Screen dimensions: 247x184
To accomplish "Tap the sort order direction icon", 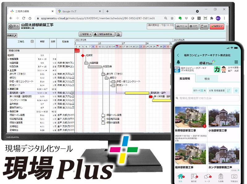I will (x=228, y=91).
